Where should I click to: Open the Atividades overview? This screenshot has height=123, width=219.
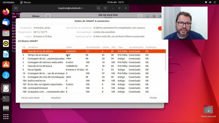click(x=9, y=2)
